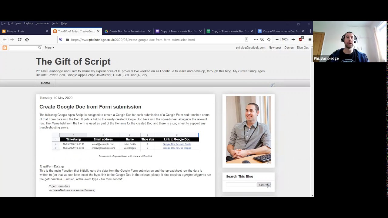Close Create Doc Form Submission tab
The width and height of the screenshot is (388, 218).
[149, 31]
